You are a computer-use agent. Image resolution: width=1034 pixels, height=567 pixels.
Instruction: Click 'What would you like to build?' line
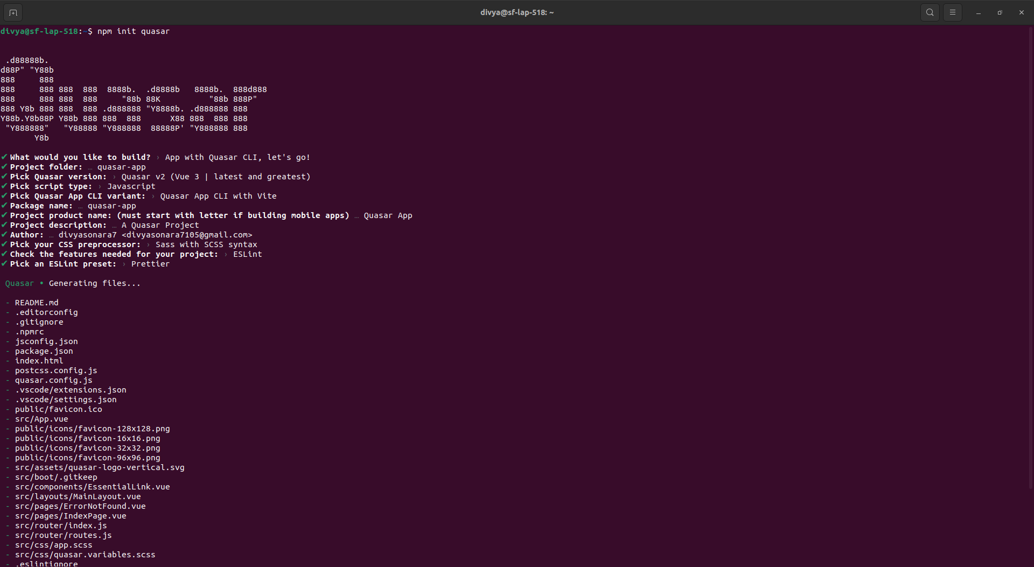(x=156, y=158)
